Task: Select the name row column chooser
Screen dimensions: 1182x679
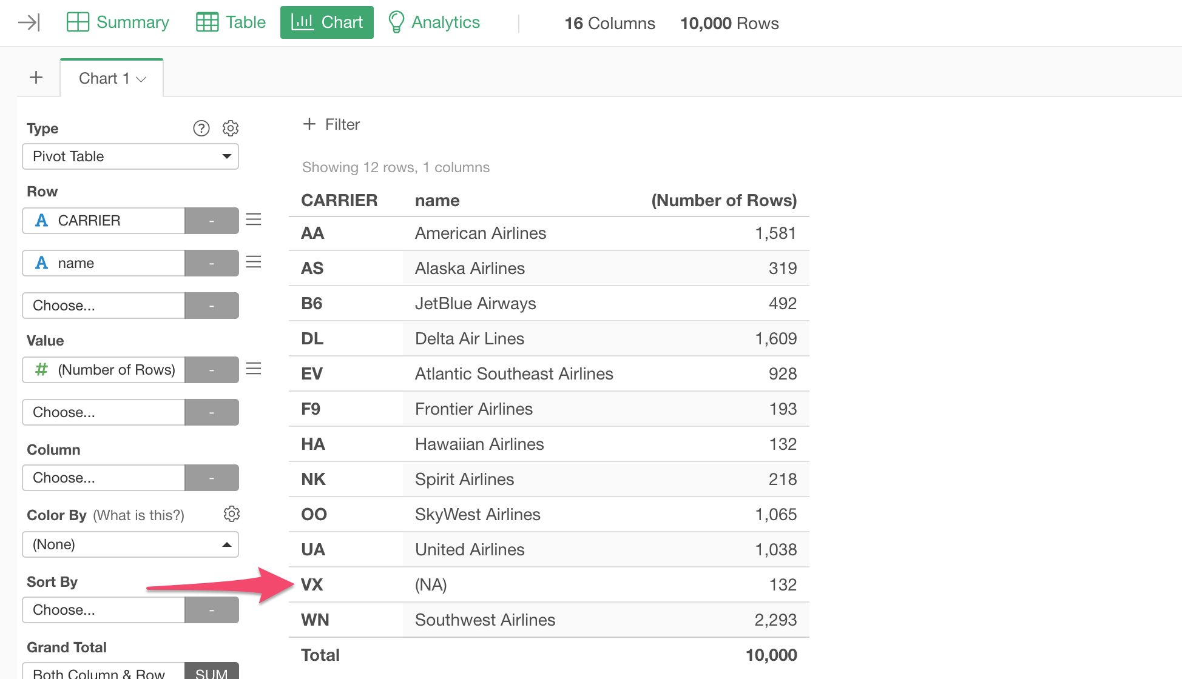Action: tap(104, 263)
